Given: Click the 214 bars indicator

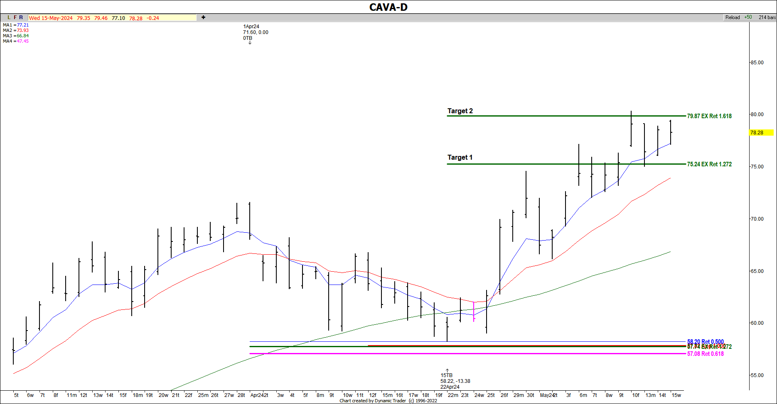Looking at the screenshot, I should [x=767, y=17].
